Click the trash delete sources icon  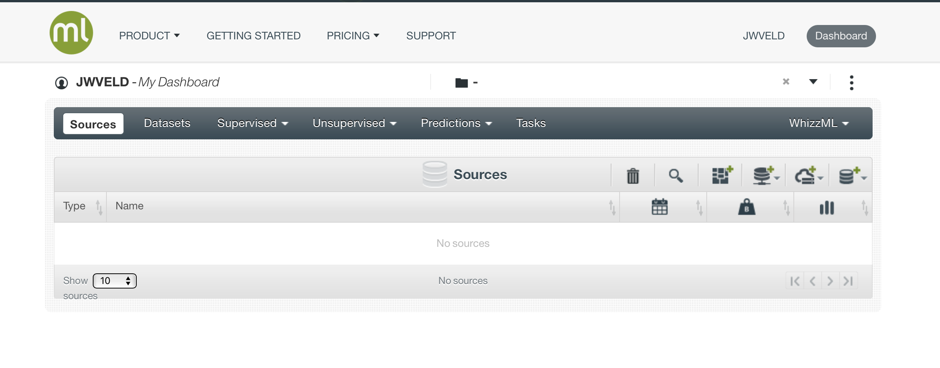click(x=633, y=176)
